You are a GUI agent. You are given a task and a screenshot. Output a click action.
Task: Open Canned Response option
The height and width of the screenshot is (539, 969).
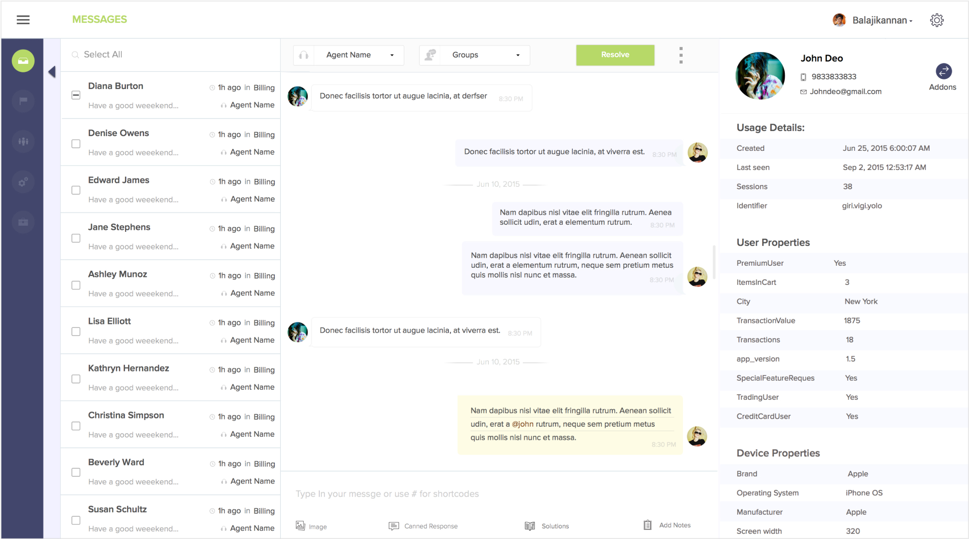(x=423, y=526)
